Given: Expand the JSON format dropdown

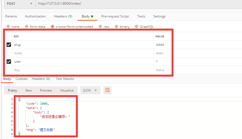Looking at the screenshot, I should (x=90, y=90).
